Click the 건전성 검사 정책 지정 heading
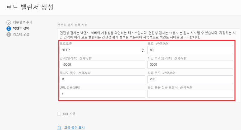 [x=72, y=25]
